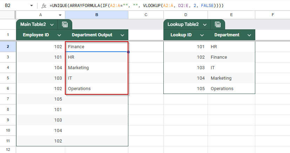Select cell D2 with Lookup ID 101
Screen dimensions: 290x153
(x=186, y=47)
